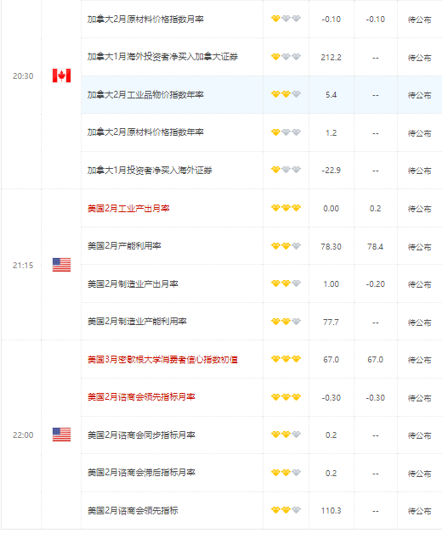This screenshot has width=442, height=533.
Task: Open 美国2月工业产出月率 red link
Action: 128,209
